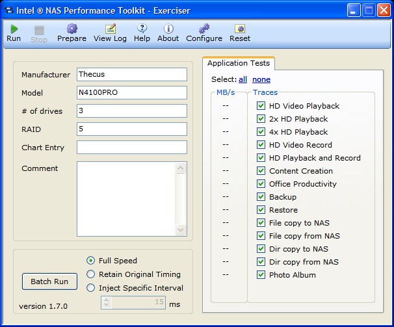Screen dimensions: 394x327
Task: Click the # of drives input field
Action: click(132, 111)
